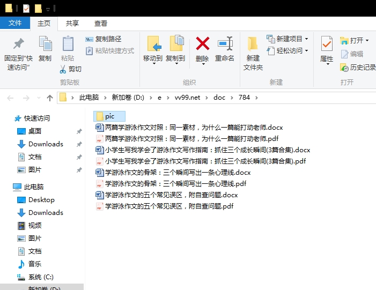376x290 pixels.
Task: Select Cut scissors in clipboard group
Action: pyautogui.click(x=70, y=69)
